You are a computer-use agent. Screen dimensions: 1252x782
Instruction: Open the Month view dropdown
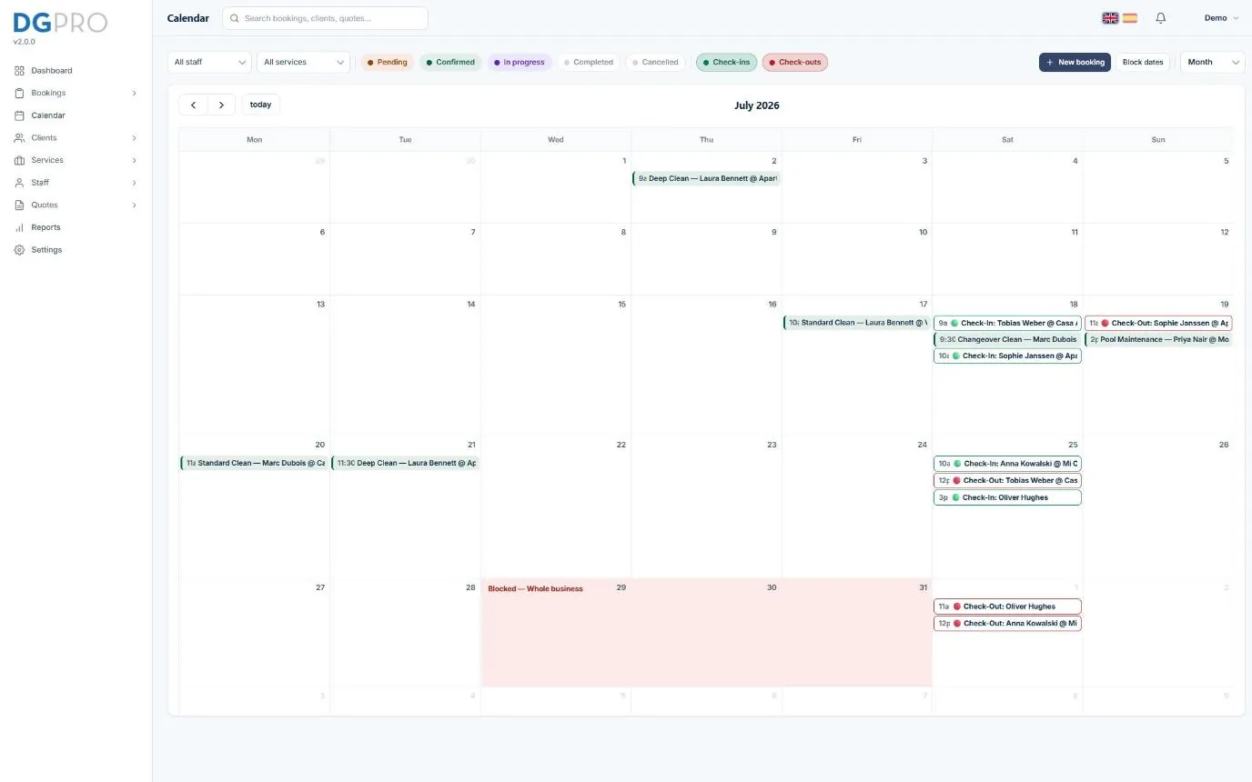pyautogui.click(x=1212, y=62)
